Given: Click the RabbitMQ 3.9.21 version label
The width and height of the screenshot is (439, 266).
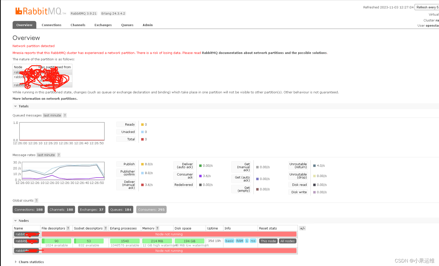Looking at the screenshot, I should (x=83, y=13).
